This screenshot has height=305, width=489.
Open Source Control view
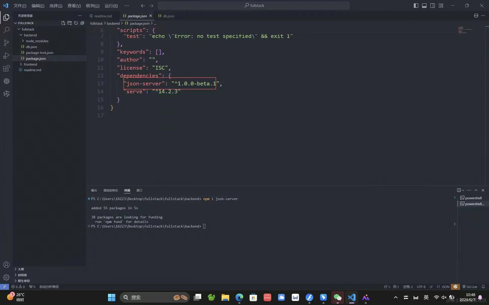(6, 43)
